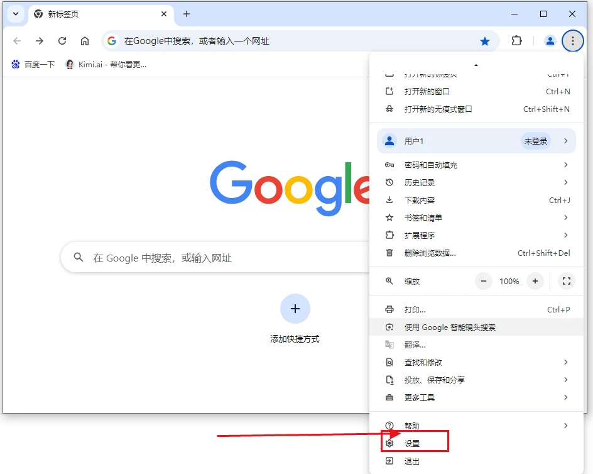Viewport: 593px width, 474px height.
Task: Close the 新标签页 tab
Action: [x=164, y=14]
